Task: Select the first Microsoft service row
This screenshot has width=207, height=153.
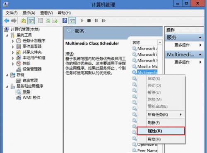Action: click(x=144, y=49)
